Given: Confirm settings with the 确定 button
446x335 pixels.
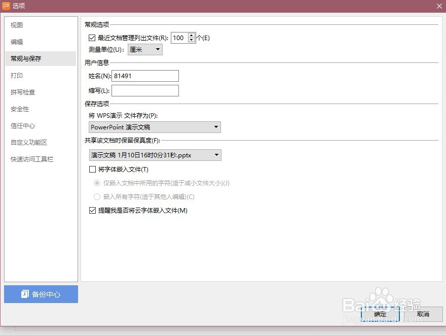Looking at the screenshot, I should coord(380,314).
